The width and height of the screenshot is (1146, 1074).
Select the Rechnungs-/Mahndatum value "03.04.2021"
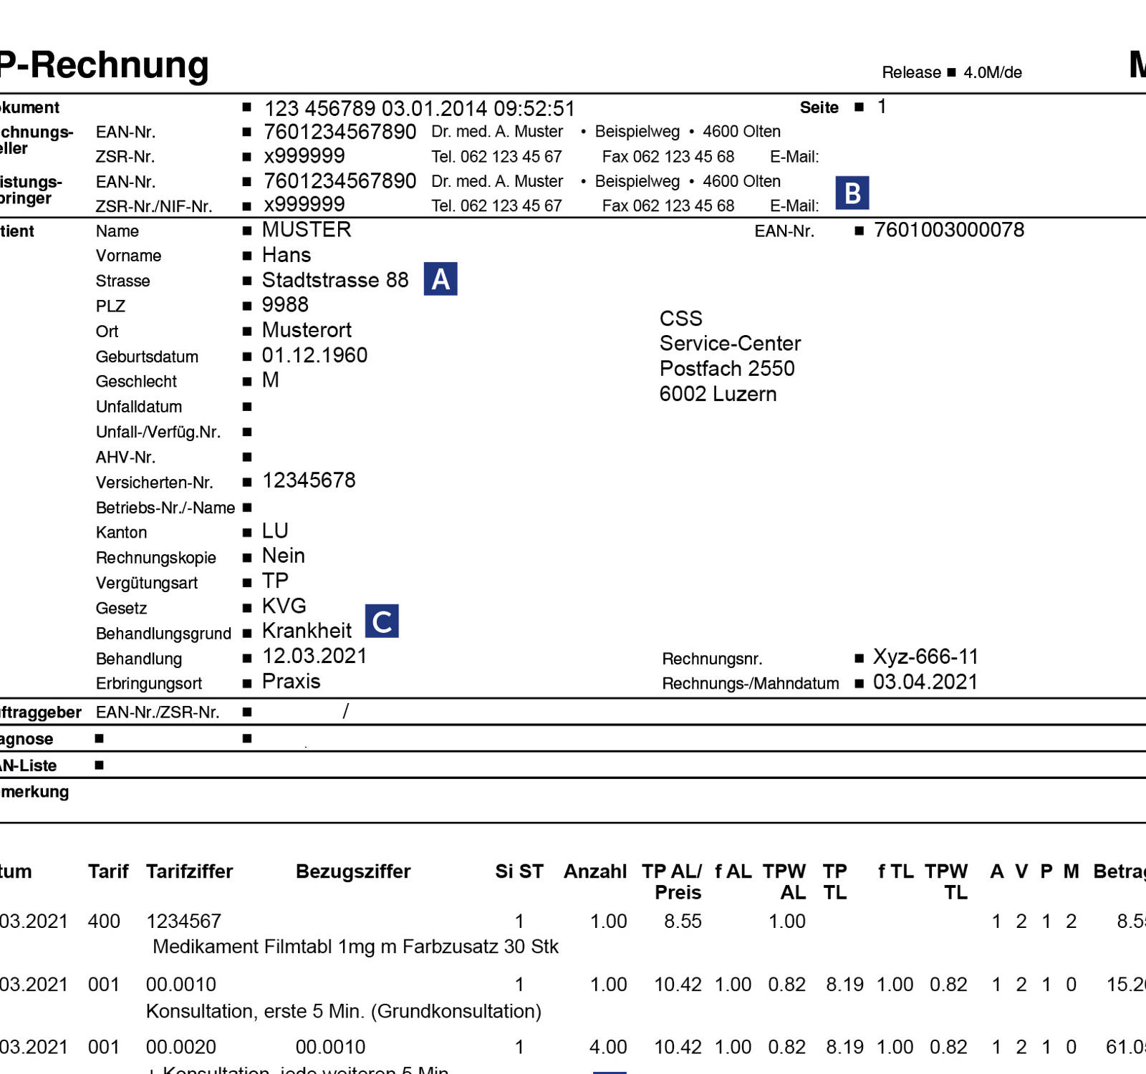click(x=925, y=682)
